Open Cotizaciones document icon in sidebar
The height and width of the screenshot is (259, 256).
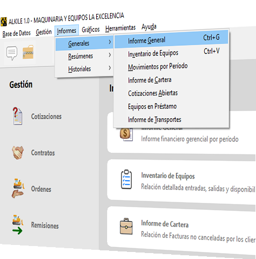coord(17,116)
